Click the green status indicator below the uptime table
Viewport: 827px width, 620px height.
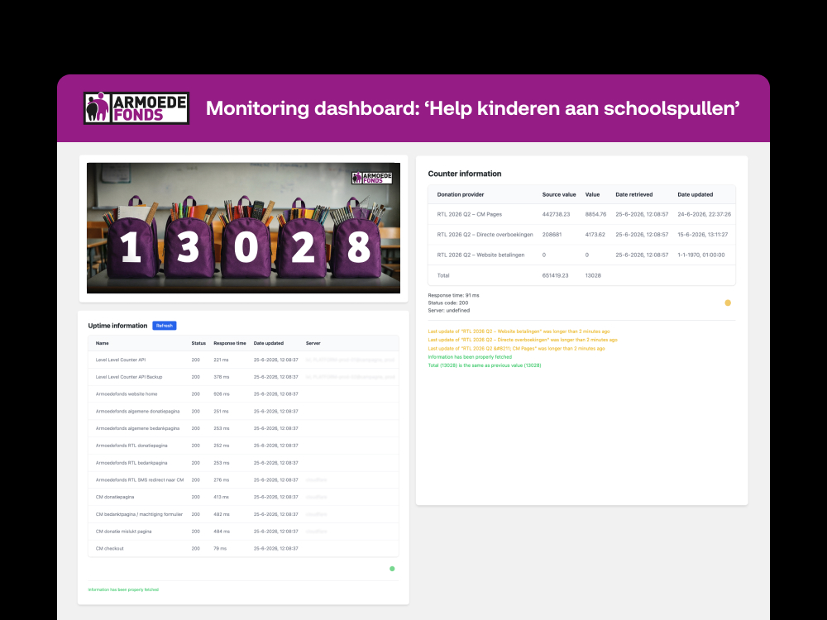pyautogui.click(x=392, y=569)
